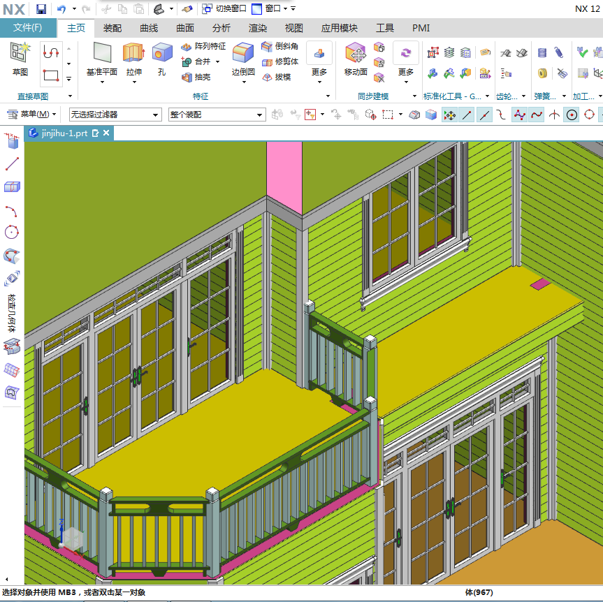Select the 拉伸 extrude tool

point(134,59)
